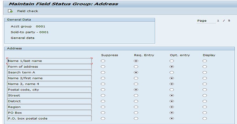Click the Req. Entry column header
The height and width of the screenshot is (124, 237).
point(144,55)
